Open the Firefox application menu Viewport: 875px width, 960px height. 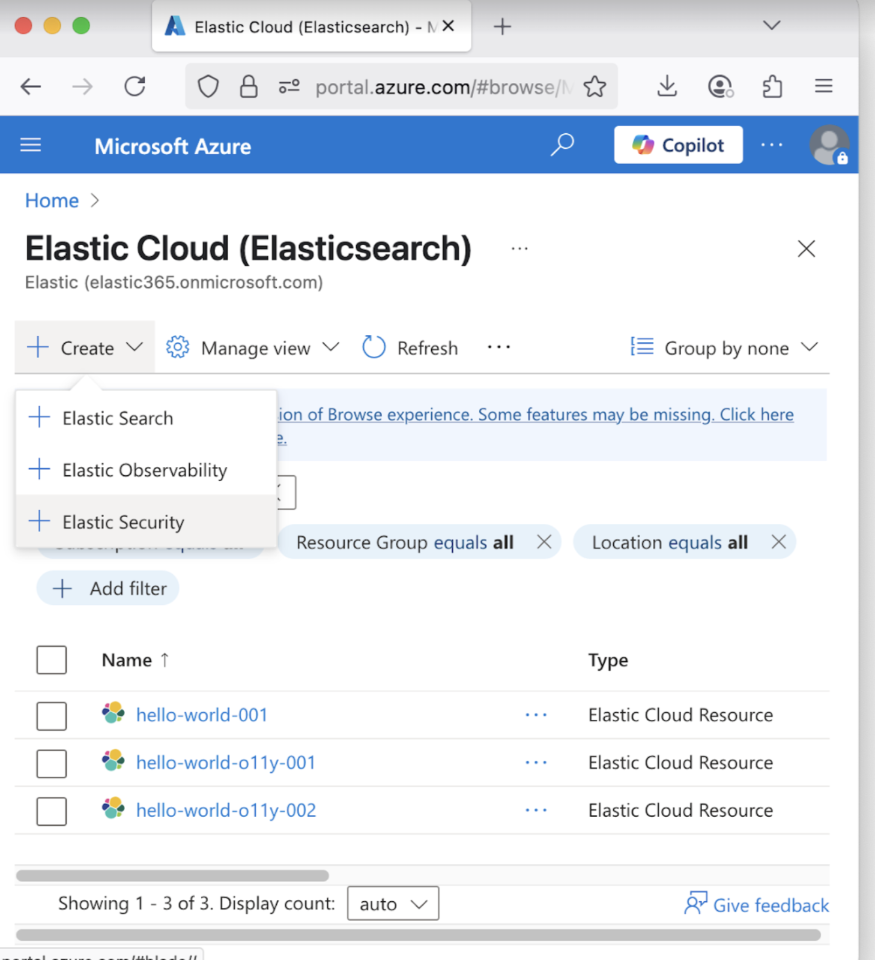[x=823, y=86]
